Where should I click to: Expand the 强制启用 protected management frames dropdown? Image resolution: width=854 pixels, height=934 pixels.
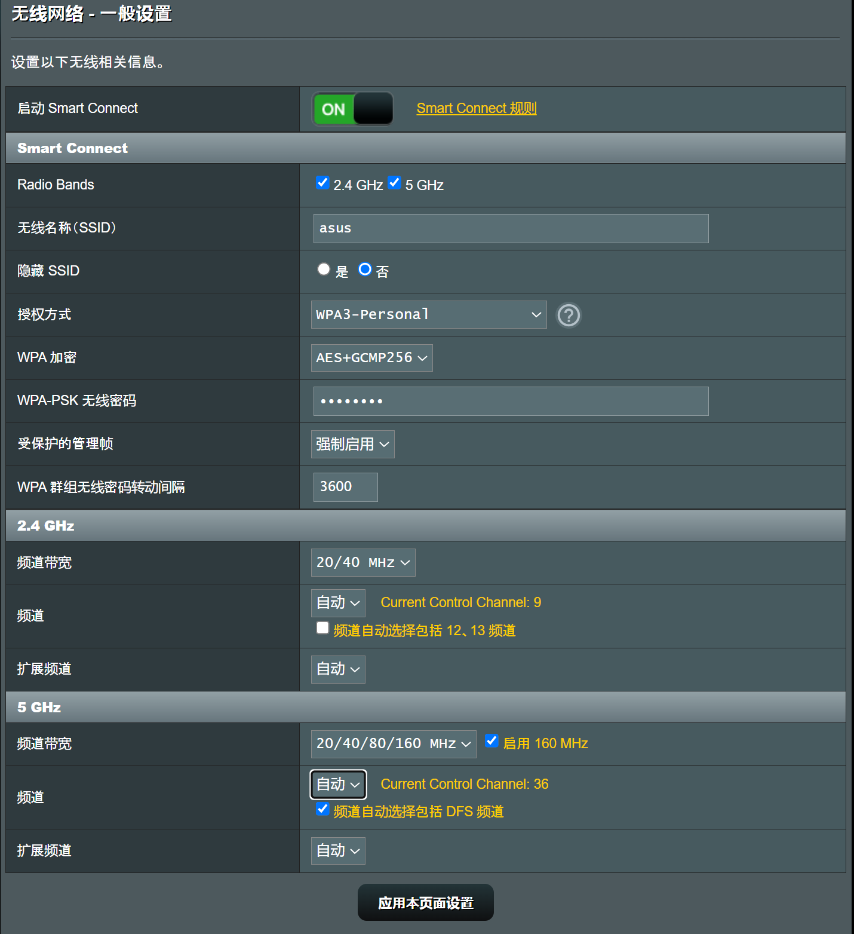click(352, 445)
